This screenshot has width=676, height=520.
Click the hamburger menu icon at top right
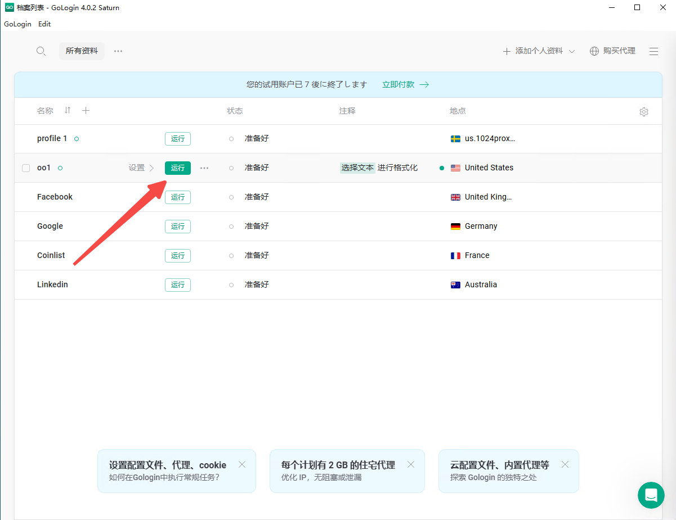[653, 51]
